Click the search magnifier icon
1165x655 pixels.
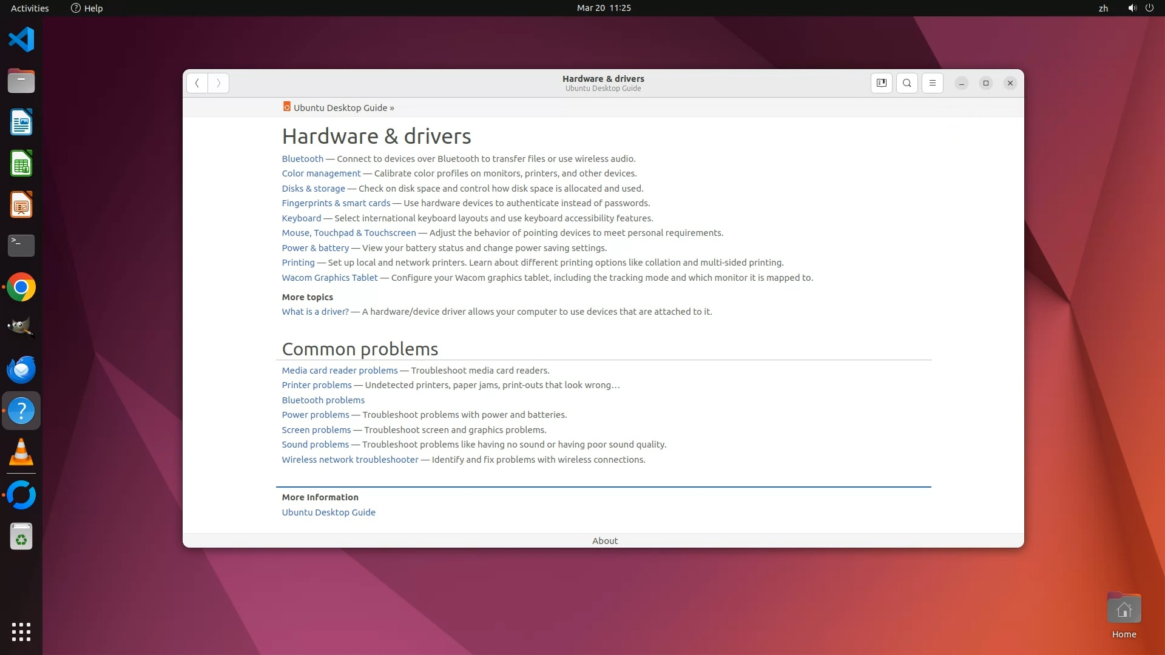(907, 83)
